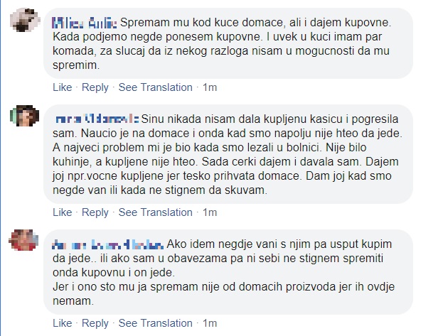The image size is (443, 336).
Task: Open timestamp of the second comment
Action: coord(210,212)
